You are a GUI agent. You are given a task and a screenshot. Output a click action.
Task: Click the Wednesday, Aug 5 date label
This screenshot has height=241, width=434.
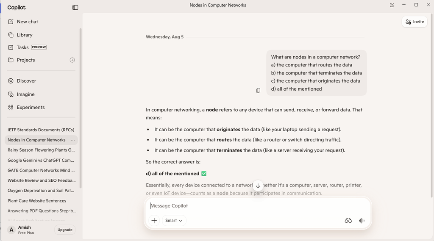165,37
